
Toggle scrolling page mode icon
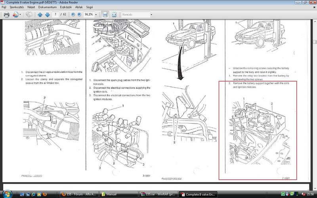105,15
